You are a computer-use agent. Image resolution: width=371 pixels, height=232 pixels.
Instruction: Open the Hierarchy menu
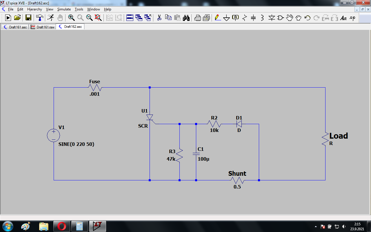(34, 9)
